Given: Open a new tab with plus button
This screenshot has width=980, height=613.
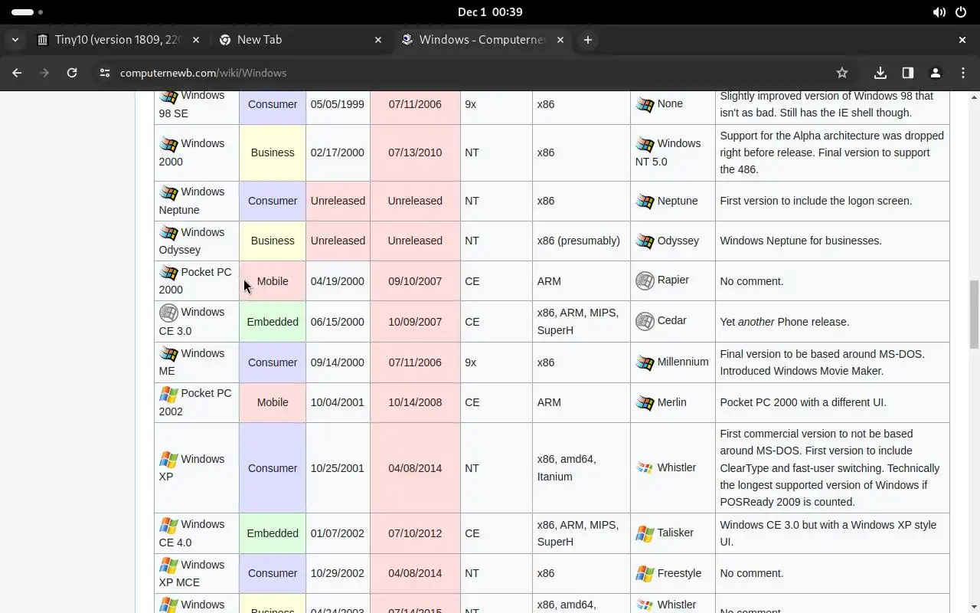Looking at the screenshot, I should pyautogui.click(x=587, y=40).
